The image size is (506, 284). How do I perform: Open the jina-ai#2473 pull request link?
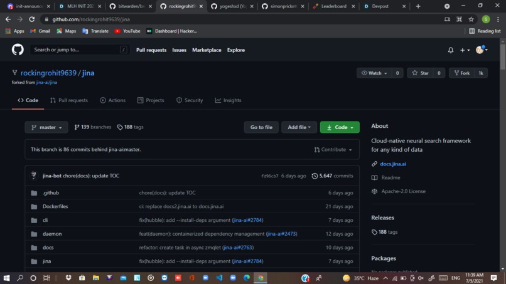pos(282,234)
